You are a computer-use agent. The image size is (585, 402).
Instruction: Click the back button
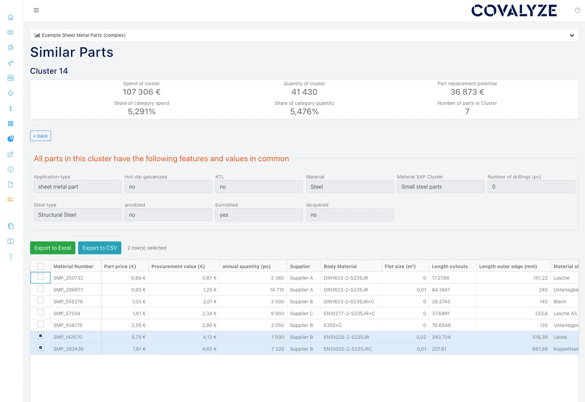[41, 136]
